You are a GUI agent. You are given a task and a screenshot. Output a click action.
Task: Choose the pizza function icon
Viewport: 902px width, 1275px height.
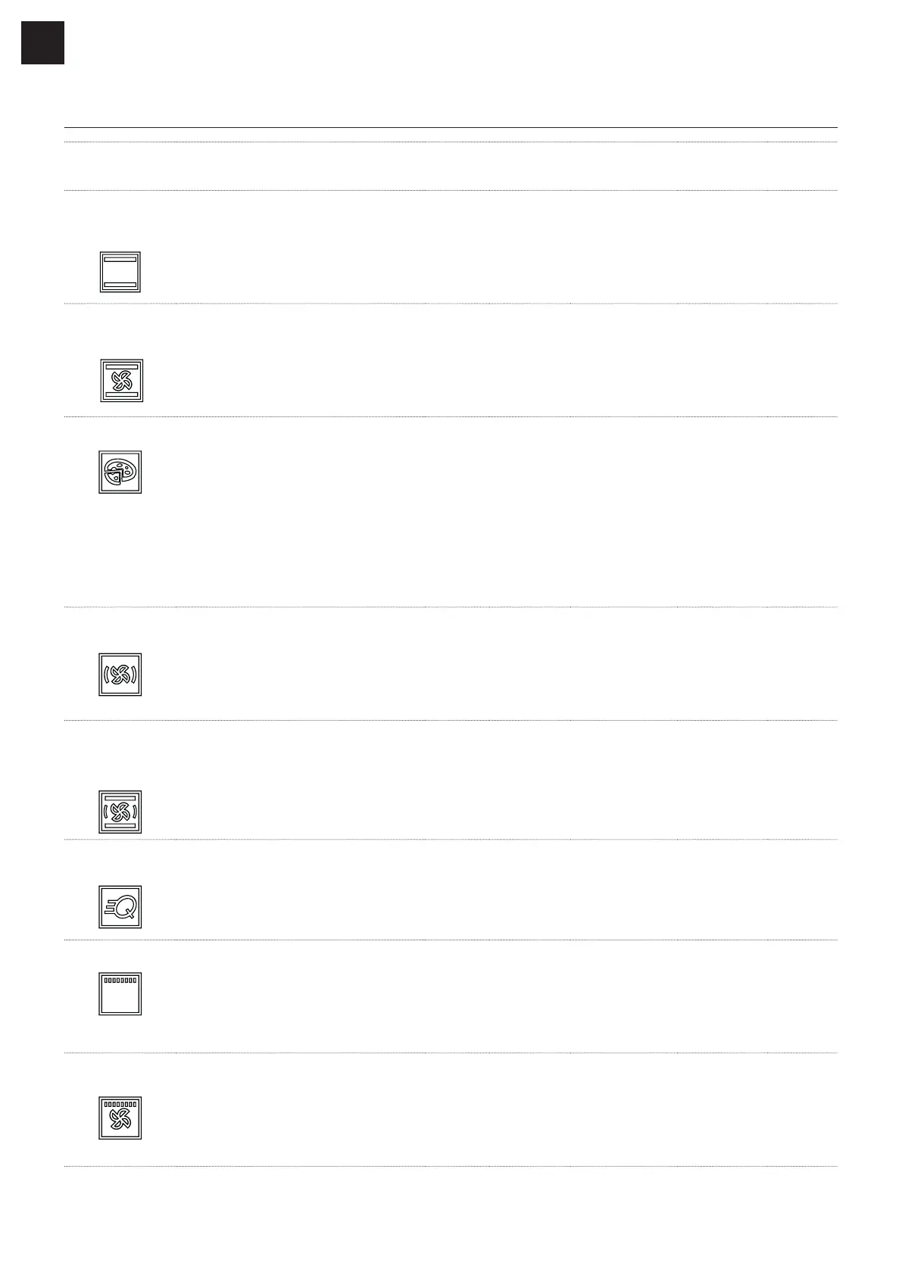coord(120,472)
